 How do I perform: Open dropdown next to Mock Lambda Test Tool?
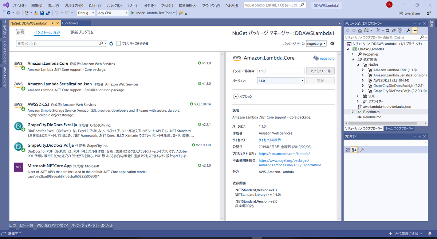click(x=174, y=13)
